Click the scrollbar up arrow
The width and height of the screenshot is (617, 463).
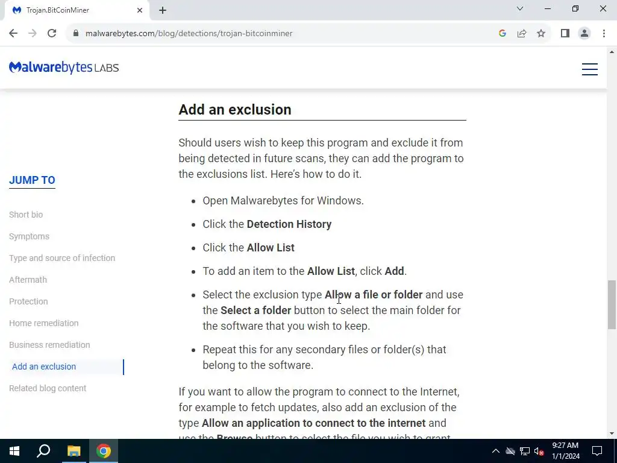coord(612,52)
